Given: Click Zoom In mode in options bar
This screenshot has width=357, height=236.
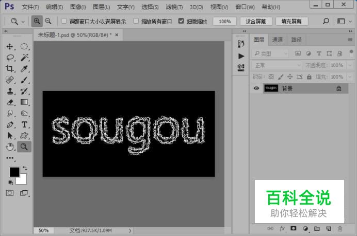Looking at the screenshot, I should 37,21.
